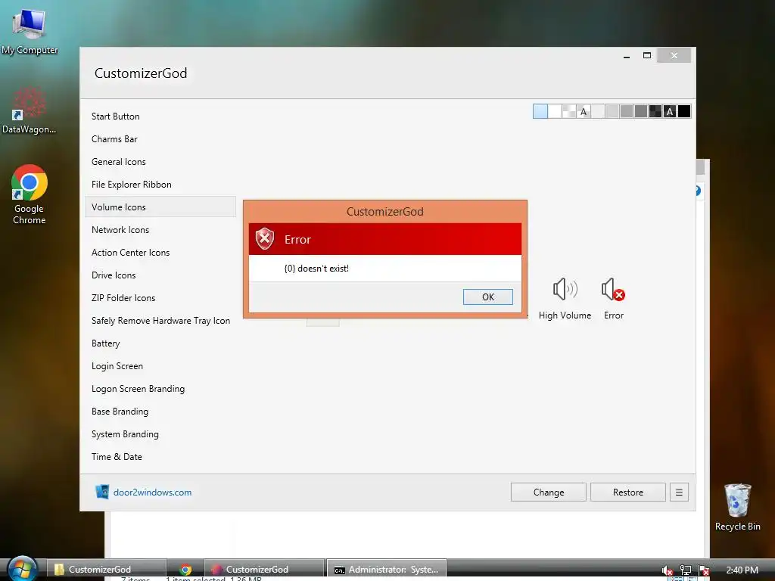This screenshot has width=775, height=581.
Task: Choose the light swatch with letter A
Action: (x=584, y=111)
